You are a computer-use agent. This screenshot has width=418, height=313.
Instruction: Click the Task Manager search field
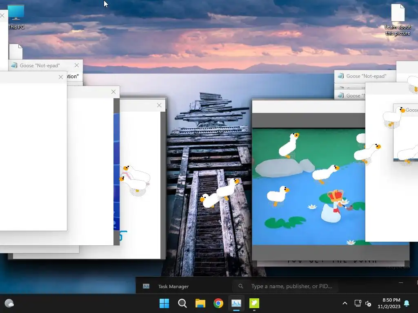click(x=285, y=286)
